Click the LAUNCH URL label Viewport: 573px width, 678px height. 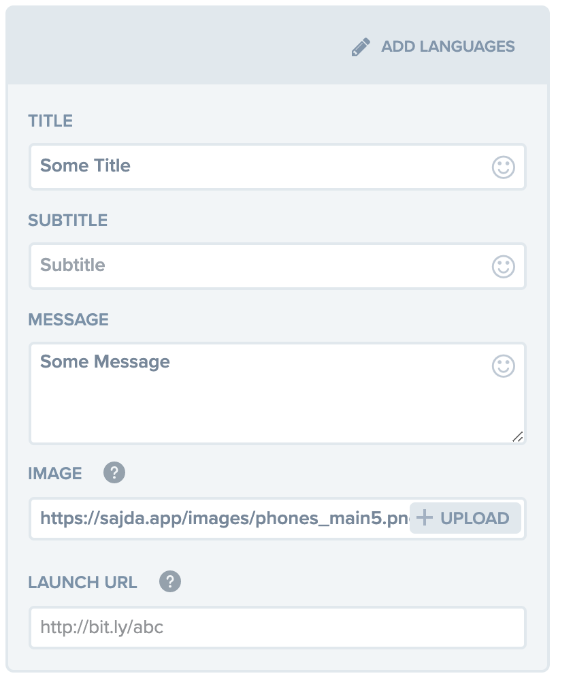(82, 582)
